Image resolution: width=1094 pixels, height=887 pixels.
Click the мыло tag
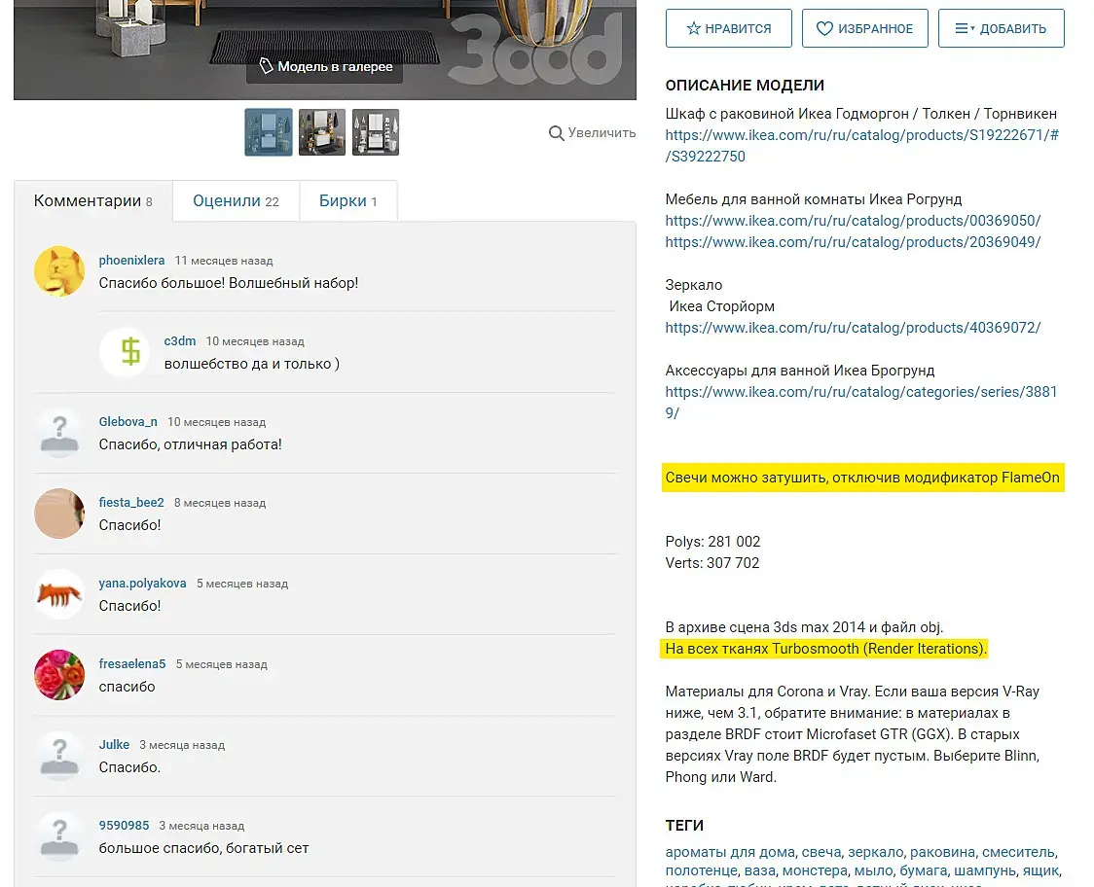(873, 871)
